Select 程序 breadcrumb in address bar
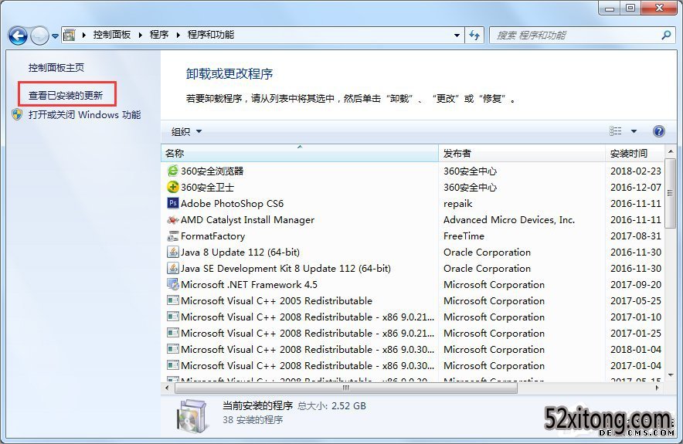 point(159,35)
